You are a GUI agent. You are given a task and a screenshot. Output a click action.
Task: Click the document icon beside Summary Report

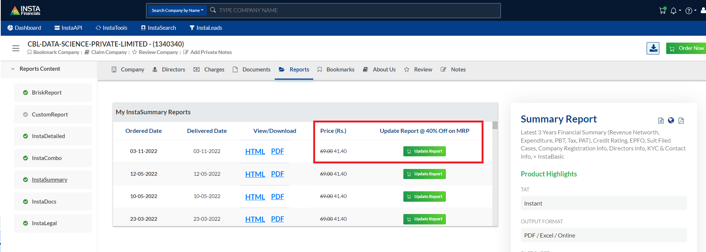pos(661,121)
